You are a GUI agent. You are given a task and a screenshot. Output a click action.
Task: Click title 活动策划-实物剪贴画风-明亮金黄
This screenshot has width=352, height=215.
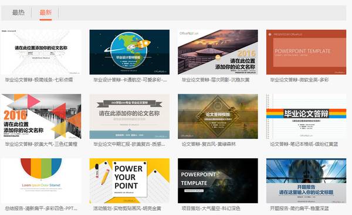tap(127, 209)
